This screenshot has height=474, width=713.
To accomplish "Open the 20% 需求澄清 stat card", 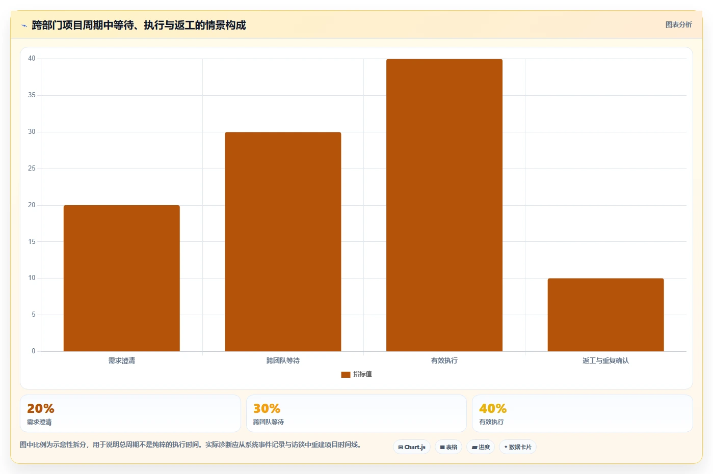I will (x=130, y=413).
